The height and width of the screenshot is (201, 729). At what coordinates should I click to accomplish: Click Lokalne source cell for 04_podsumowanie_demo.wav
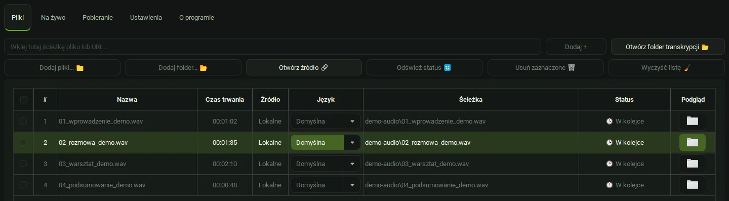point(270,185)
